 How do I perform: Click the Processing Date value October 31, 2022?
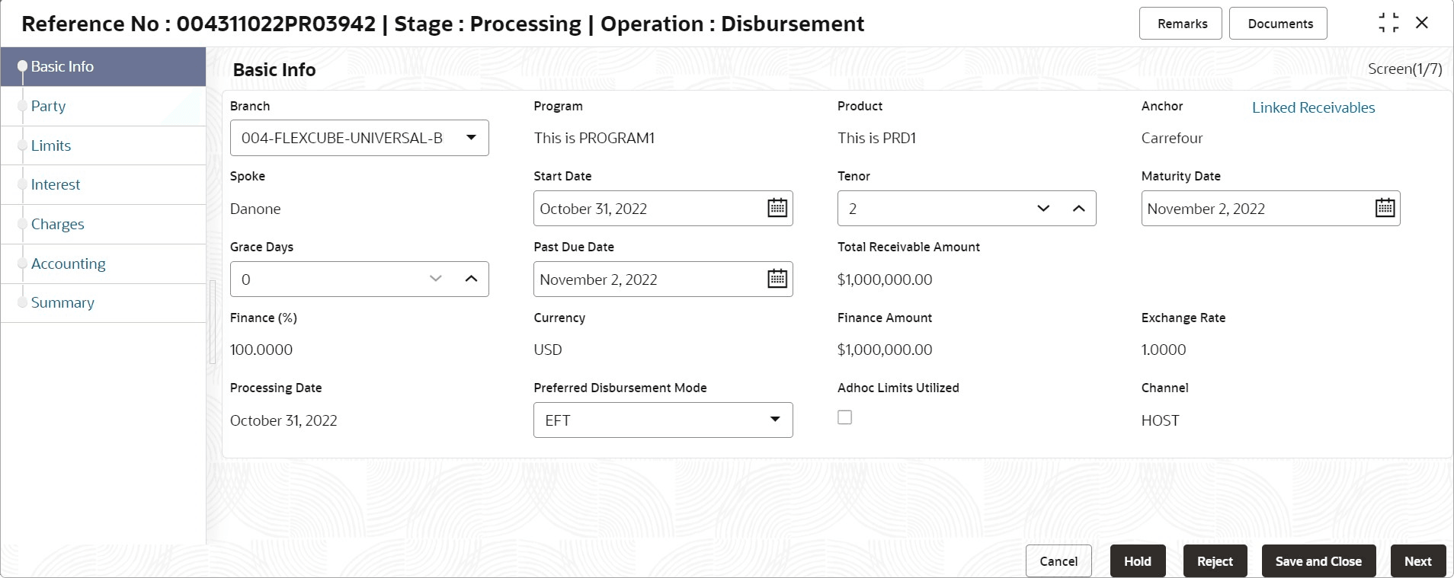pos(283,420)
